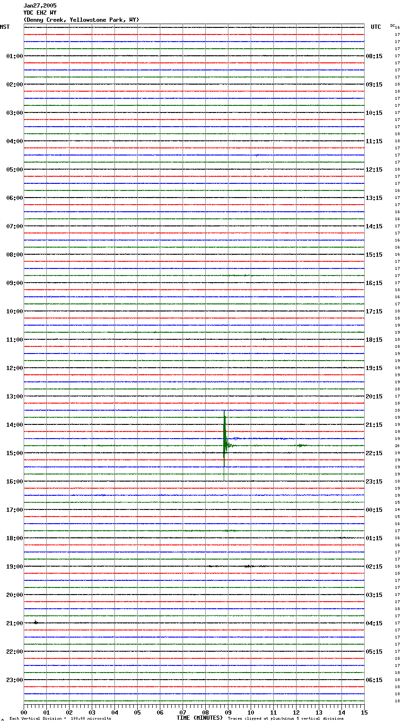Click 'Each Vertical Division = 100.00 microvolts' note
Screen dimensions: 402x725
coord(60,719)
